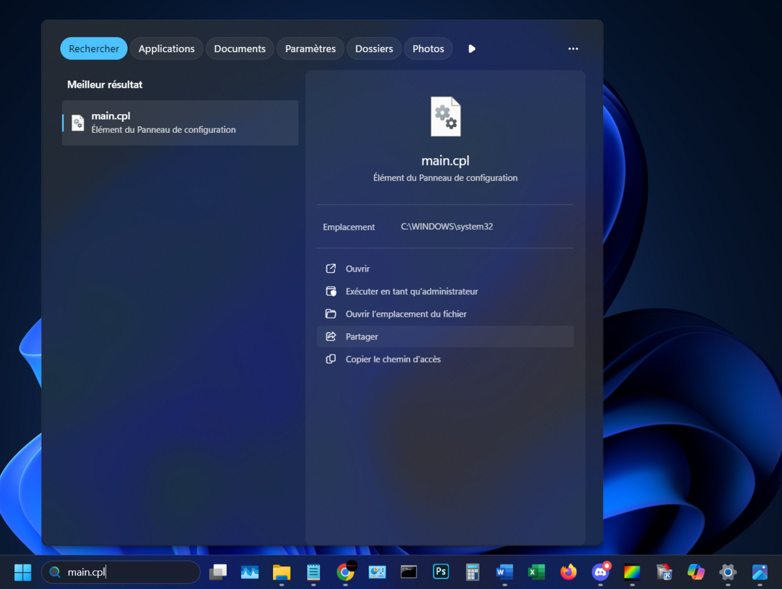The width and height of the screenshot is (782, 589).
Task: Open Discord from the taskbar
Action: pyautogui.click(x=600, y=572)
